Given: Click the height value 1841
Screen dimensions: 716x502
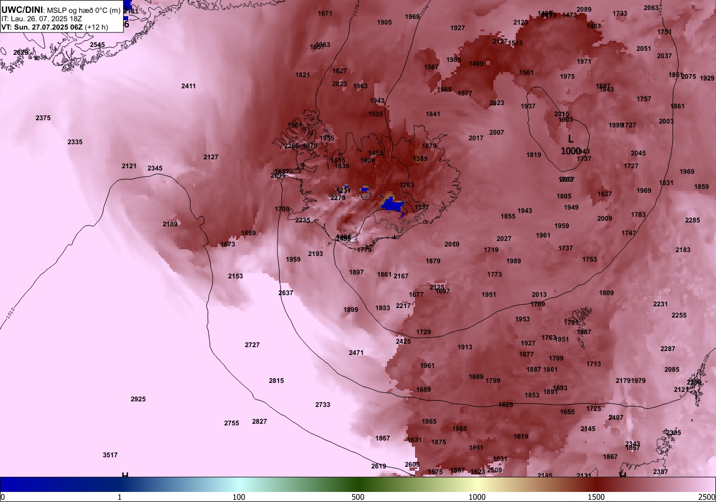Looking at the screenshot, I should [x=433, y=114].
